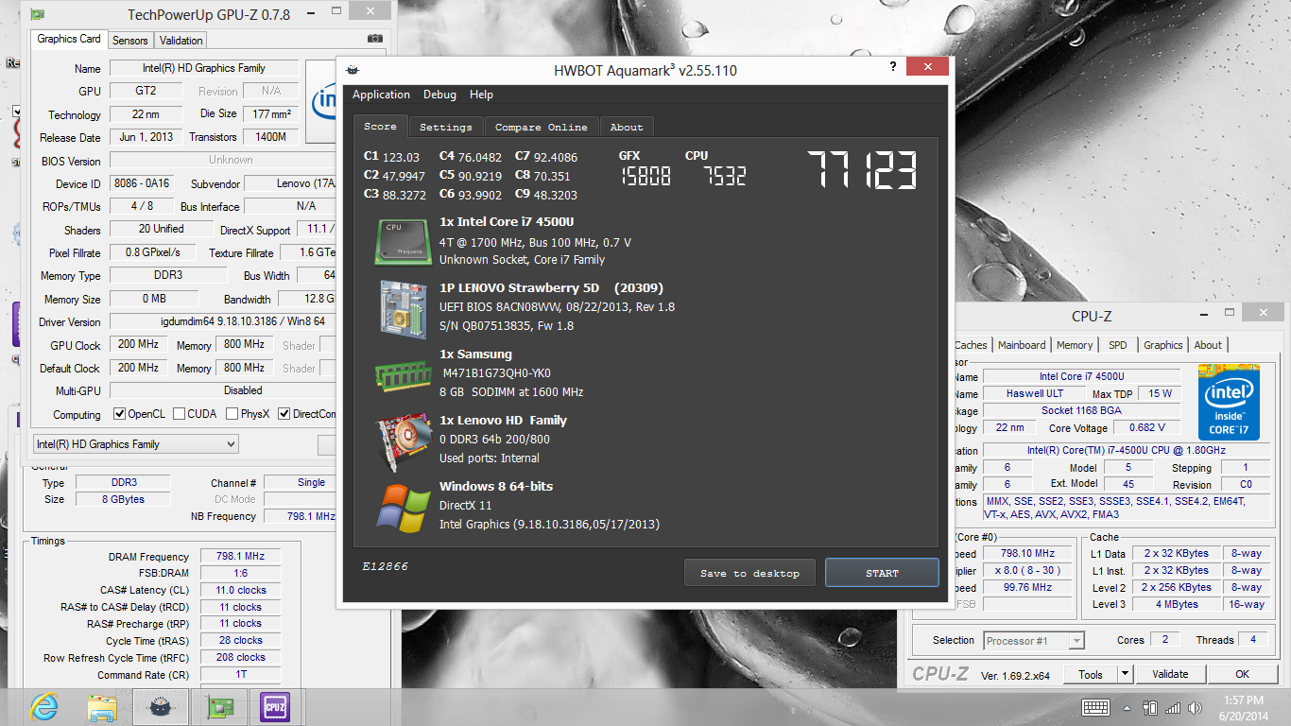Open the Debug menu in Aquamark

point(439,95)
